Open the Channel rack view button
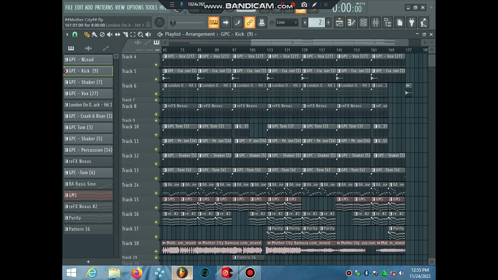 point(363,23)
